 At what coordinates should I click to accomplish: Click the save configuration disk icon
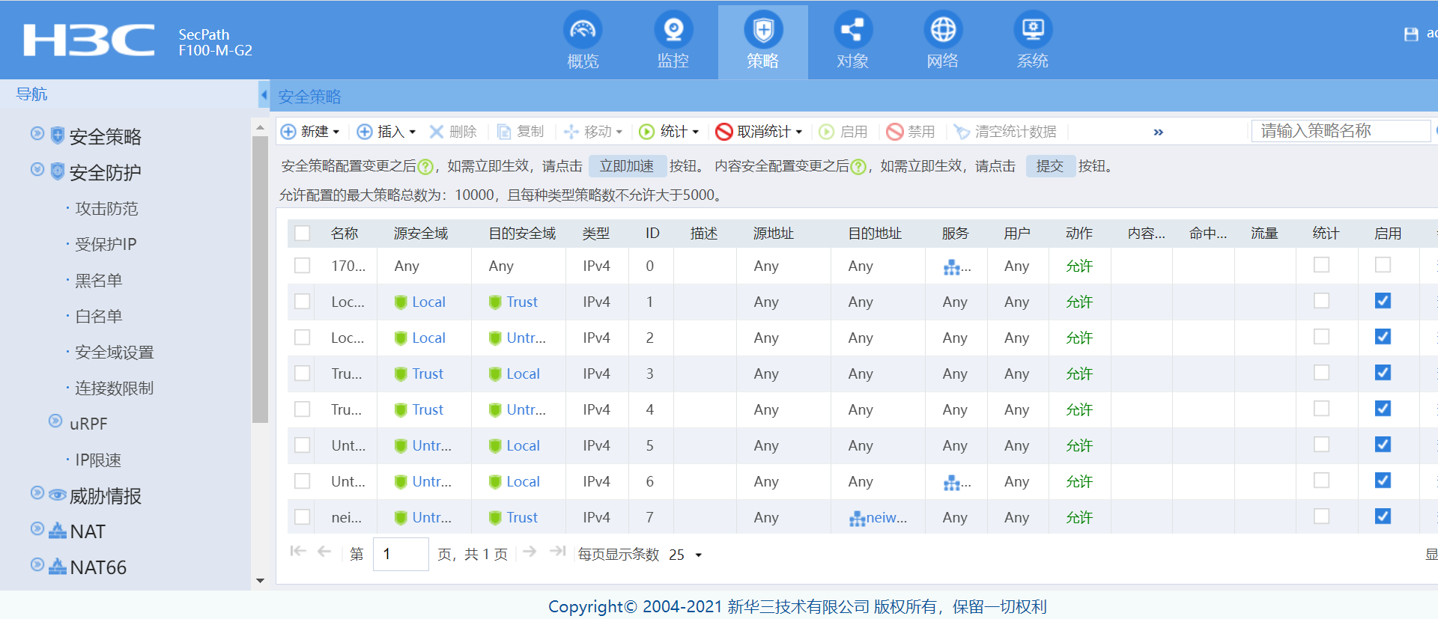[x=1410, y=34]
